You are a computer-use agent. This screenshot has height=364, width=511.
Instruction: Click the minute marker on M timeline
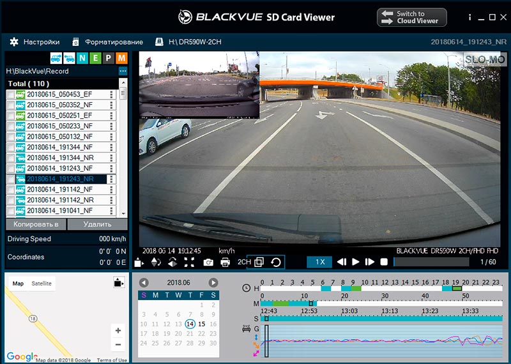click(311, 303)
